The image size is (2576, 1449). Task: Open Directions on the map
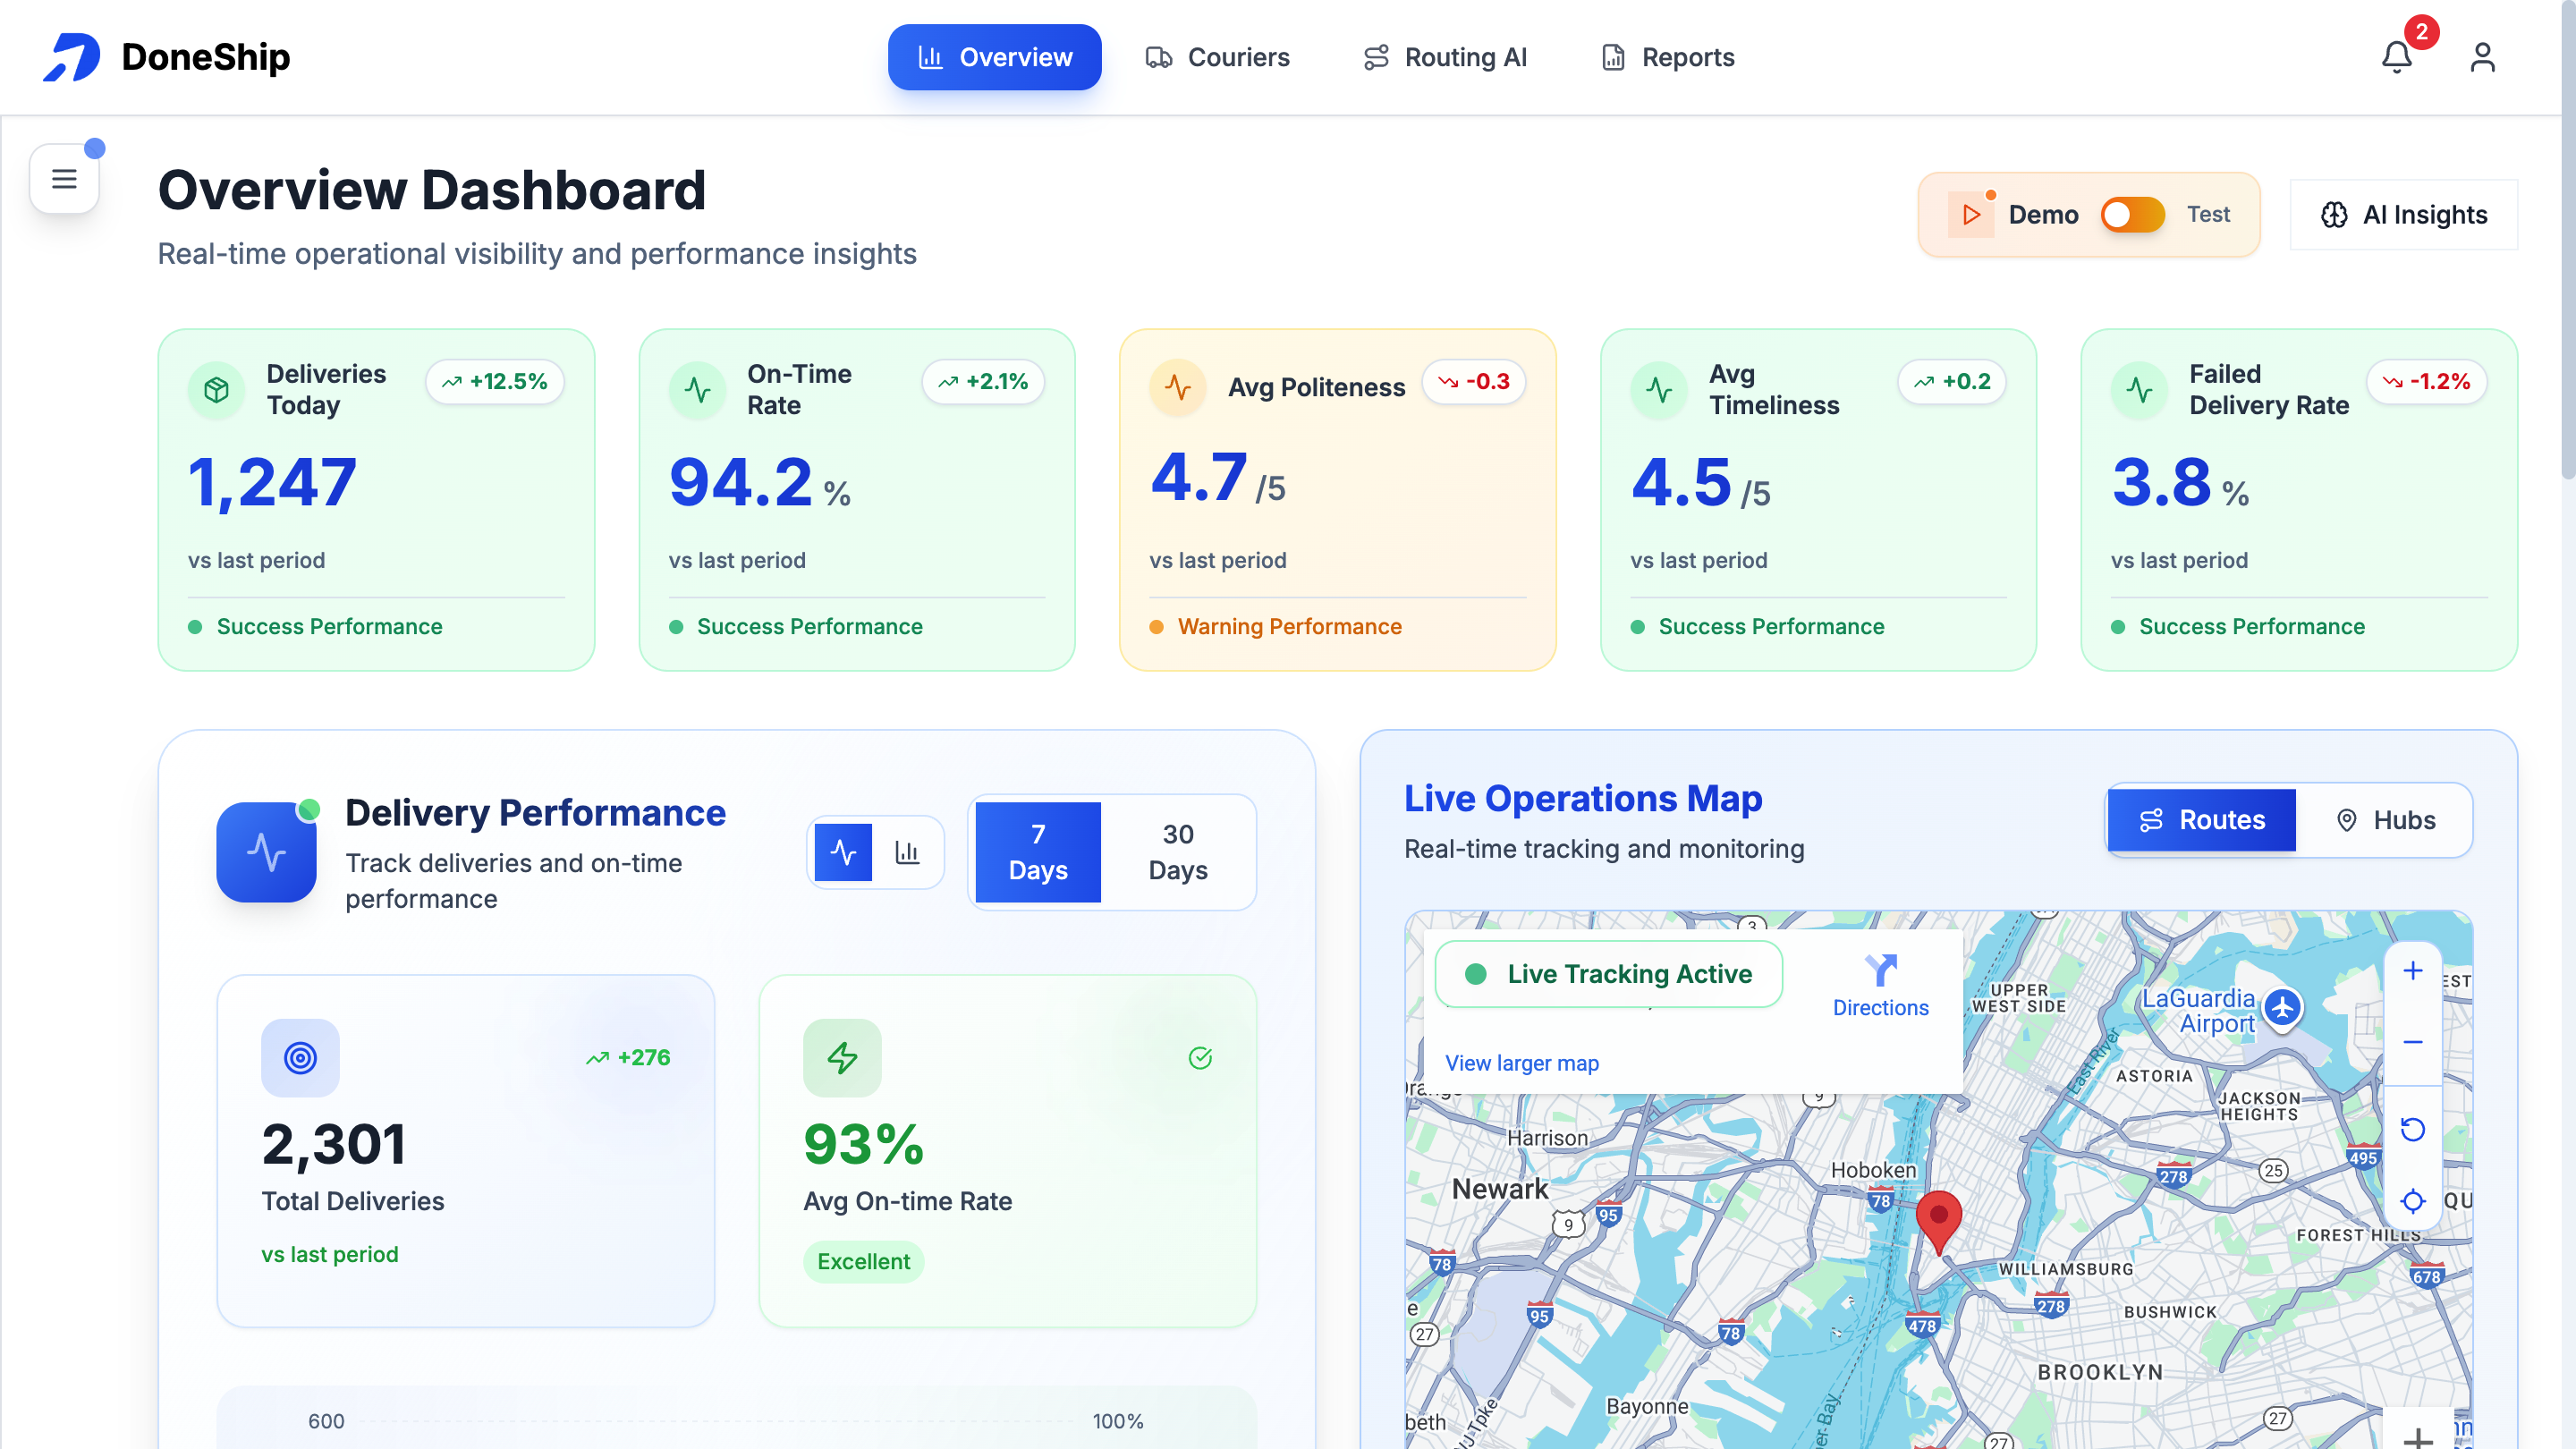pos(1880,985)
